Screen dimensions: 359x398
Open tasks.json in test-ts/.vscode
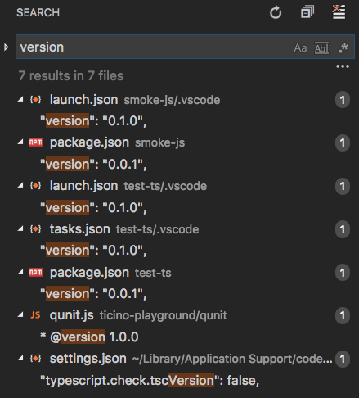pyautogui.click(x=80, y=229)
